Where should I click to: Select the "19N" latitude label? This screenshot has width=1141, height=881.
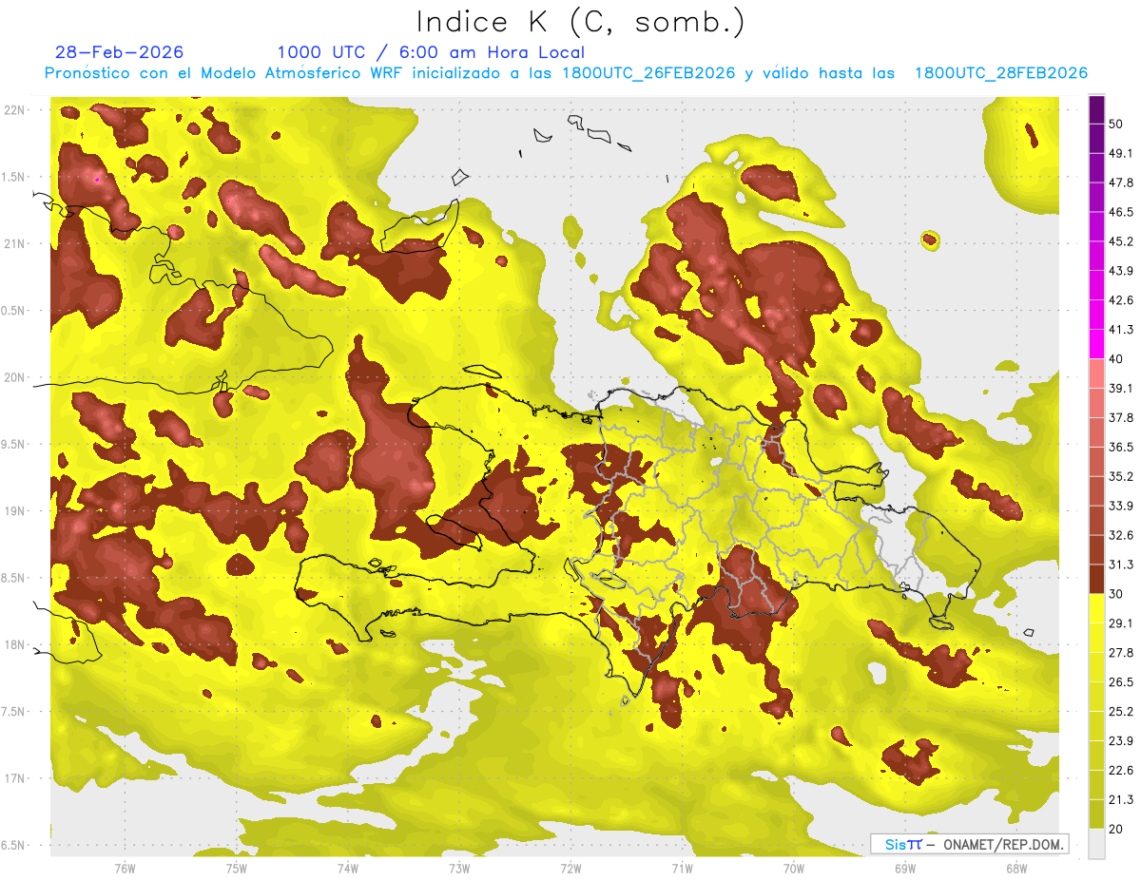(x=14, y=510)
